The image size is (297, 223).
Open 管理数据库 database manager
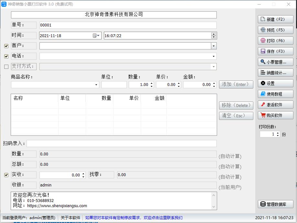[x=275, y=204]
